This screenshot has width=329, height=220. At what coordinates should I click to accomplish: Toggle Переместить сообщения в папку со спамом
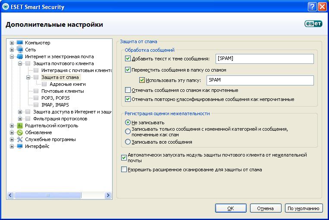coord(128,70)
